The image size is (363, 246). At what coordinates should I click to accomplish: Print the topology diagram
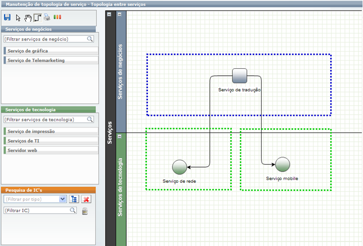coord(47,17)
